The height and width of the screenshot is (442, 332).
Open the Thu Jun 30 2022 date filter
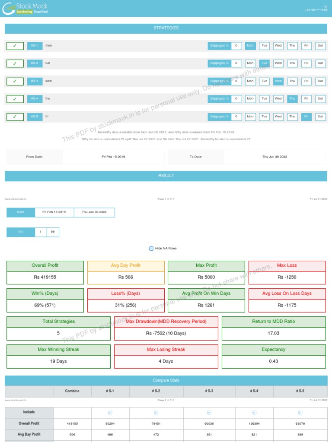[94, 212]
